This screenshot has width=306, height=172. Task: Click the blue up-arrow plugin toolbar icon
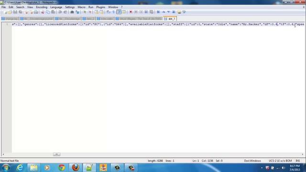pos(164,12)
